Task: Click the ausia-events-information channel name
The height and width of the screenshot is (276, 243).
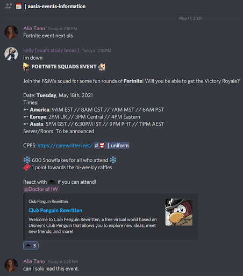Action: pos(56,6)
